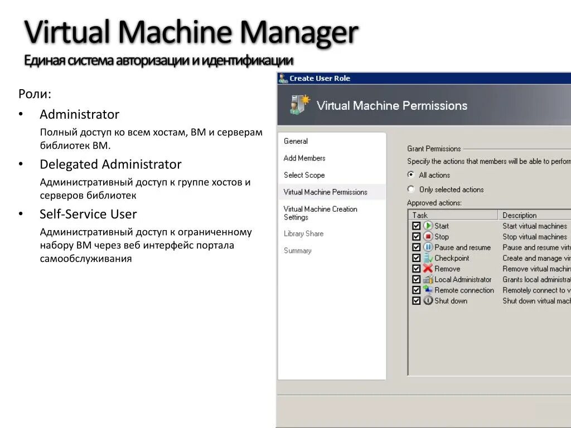Click the Checkpoint task icon

pyautogui.click(x=428, y=258)
